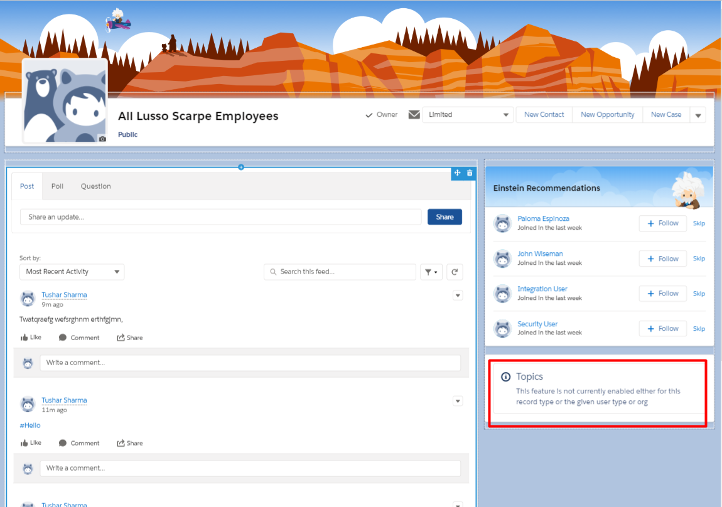The height and width of the screenshot is (507, 722).
Task: Click the Search this feed field
Action: click(340, 272)
